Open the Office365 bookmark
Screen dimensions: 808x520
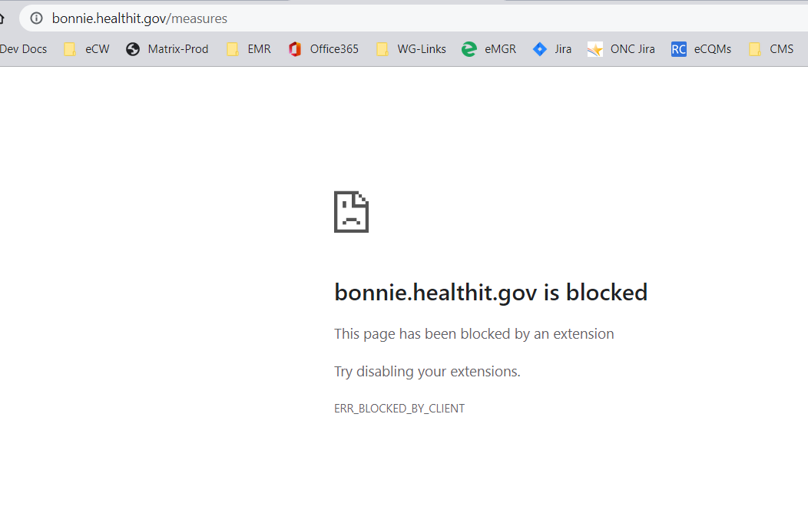tap(323, 49)
